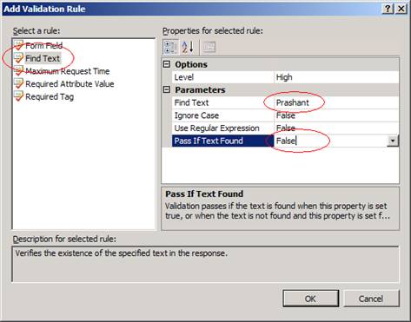Confirm with the OK button
Viewport: 411px width, 322px height.
click(310, 299)
